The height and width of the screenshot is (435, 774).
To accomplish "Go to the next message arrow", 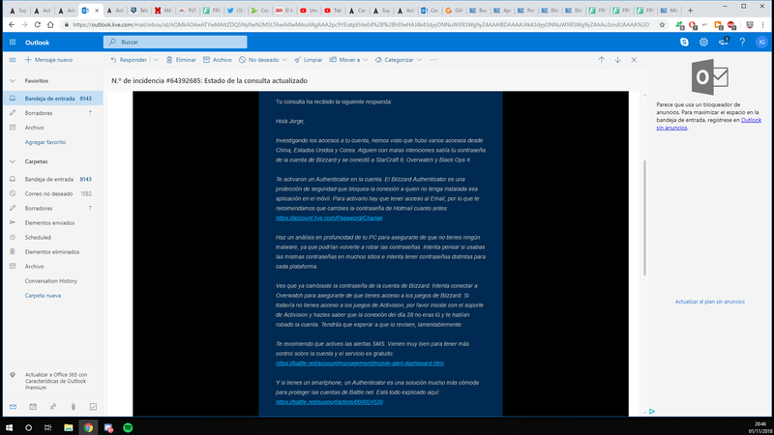I will pyautogui.click(x=617, y=60).
